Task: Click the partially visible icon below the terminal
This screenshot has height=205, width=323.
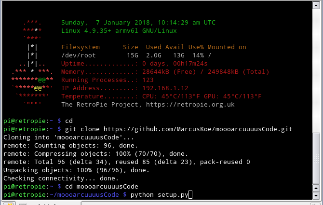Action: click(x=8, y=204)
